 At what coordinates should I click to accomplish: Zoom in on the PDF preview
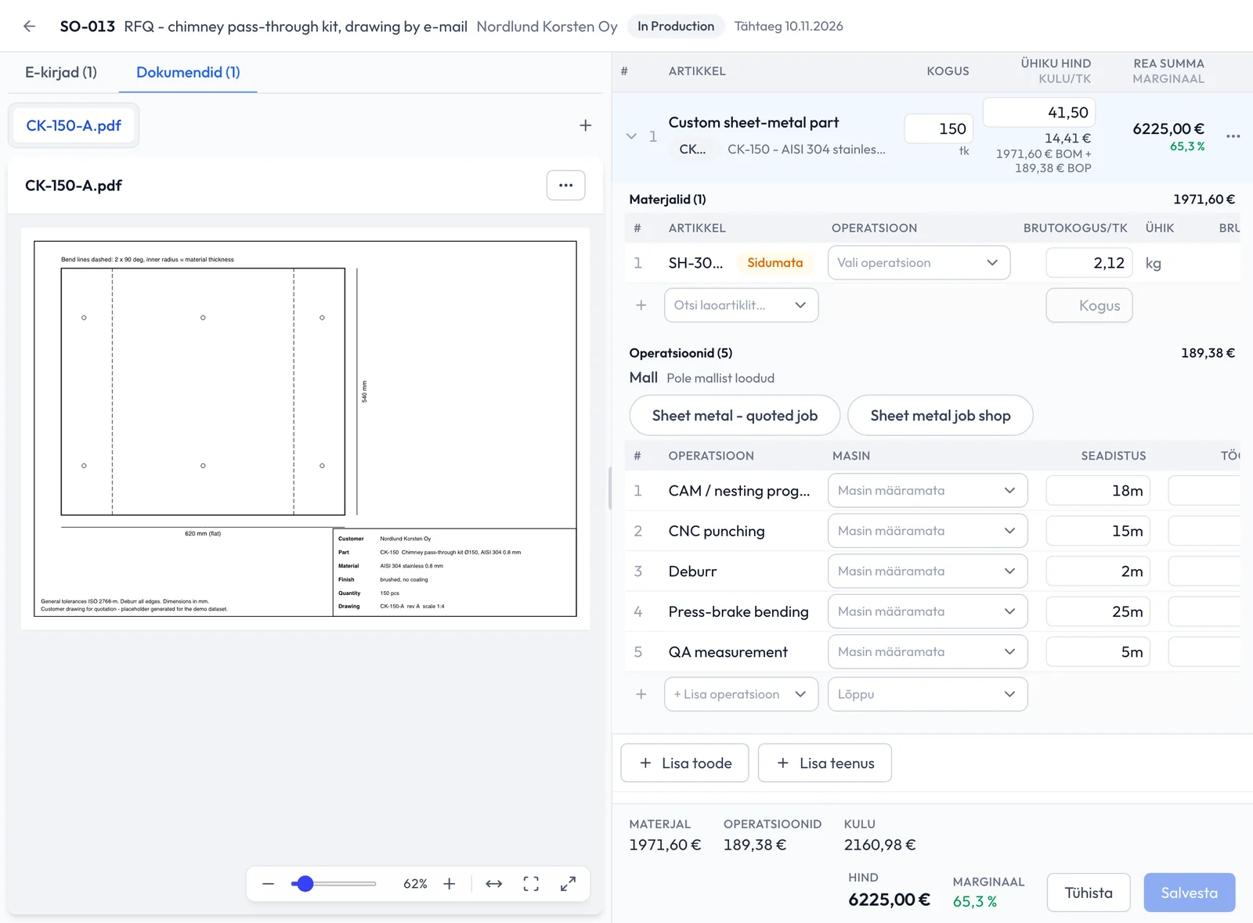[450, 884]
